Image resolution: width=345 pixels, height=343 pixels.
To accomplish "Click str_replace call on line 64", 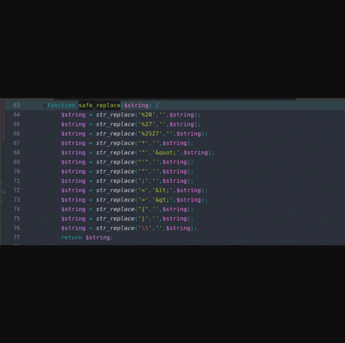I will (115, 115).
